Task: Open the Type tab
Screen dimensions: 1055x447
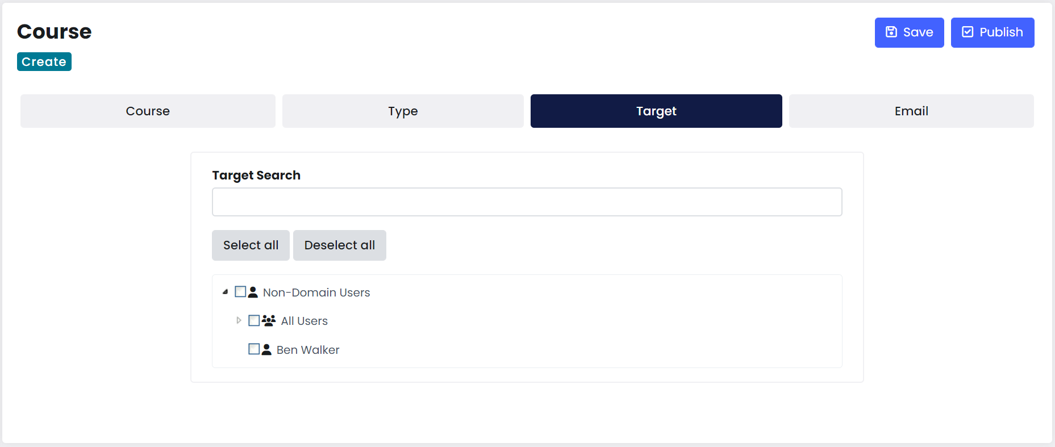Action: pos(403,111)
